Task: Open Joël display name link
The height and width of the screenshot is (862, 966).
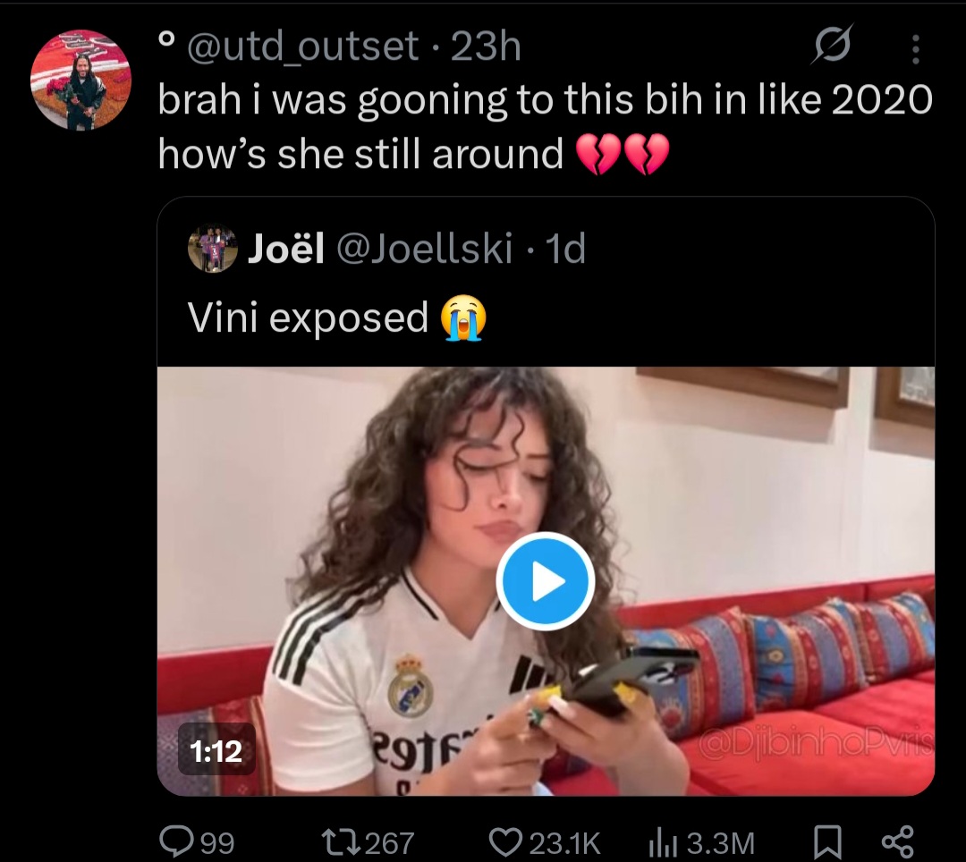Action: (x=286, y=248)
